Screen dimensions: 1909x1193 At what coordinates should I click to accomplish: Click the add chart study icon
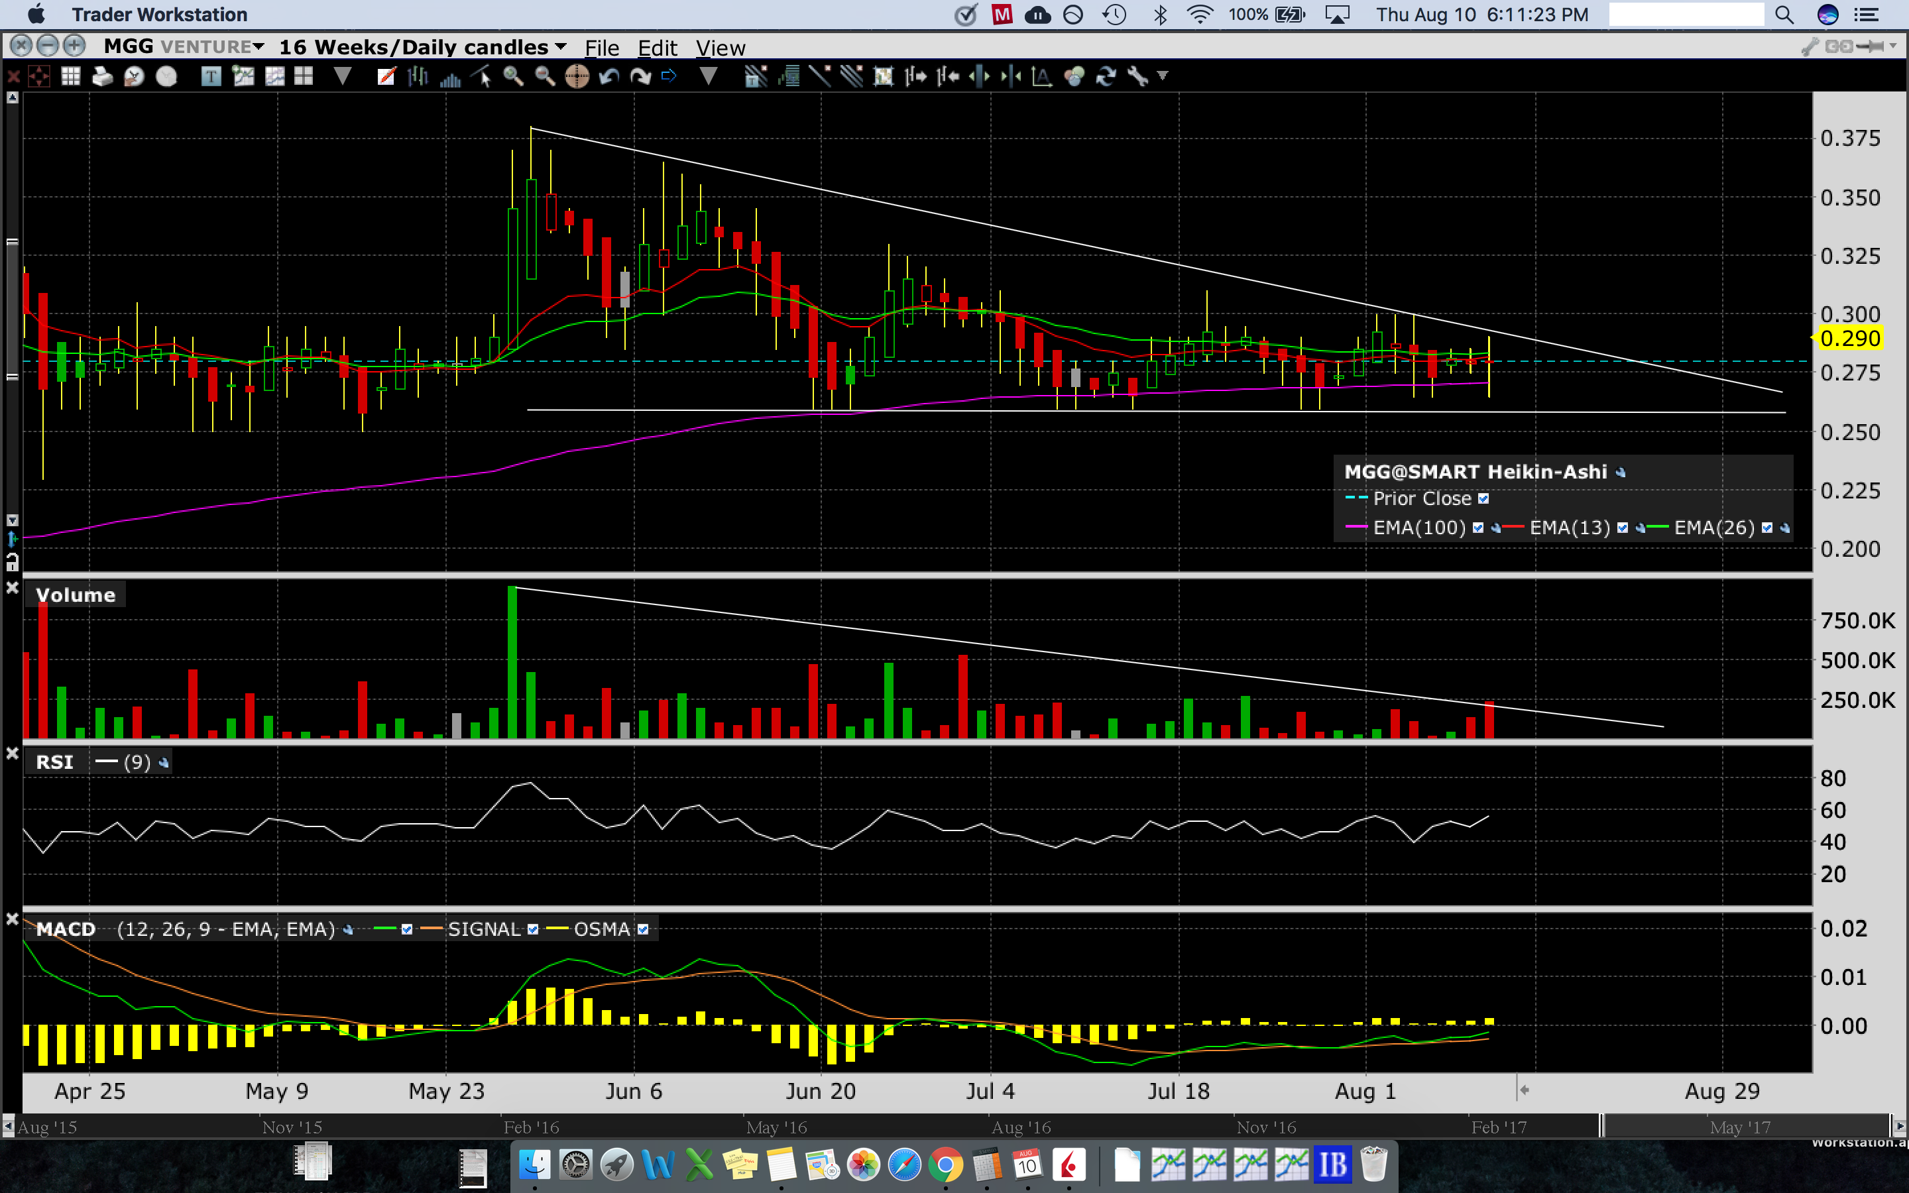pos(243,76)
